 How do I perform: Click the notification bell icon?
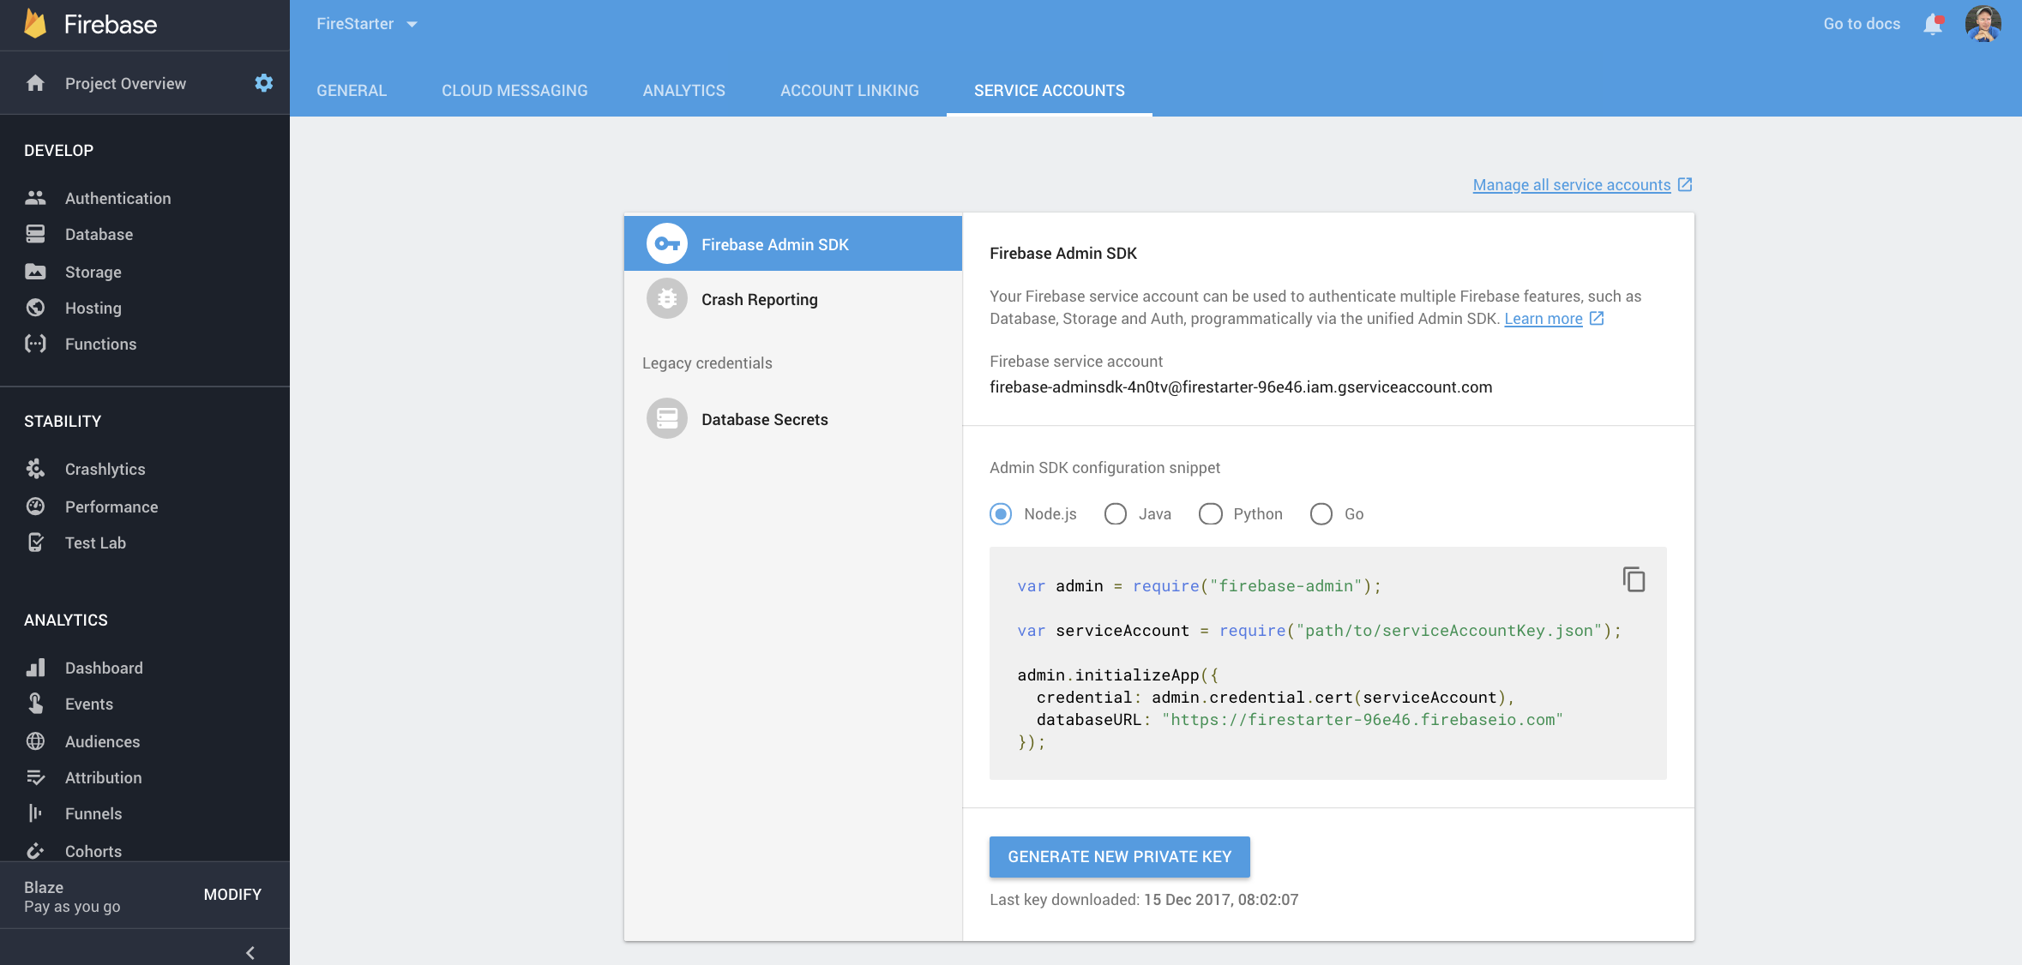click(x=1933, y=23)
